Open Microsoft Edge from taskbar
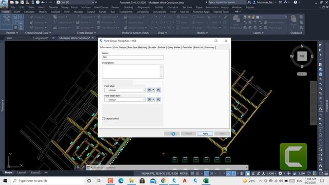Screen dimensions: 329x185 point(121,180)
